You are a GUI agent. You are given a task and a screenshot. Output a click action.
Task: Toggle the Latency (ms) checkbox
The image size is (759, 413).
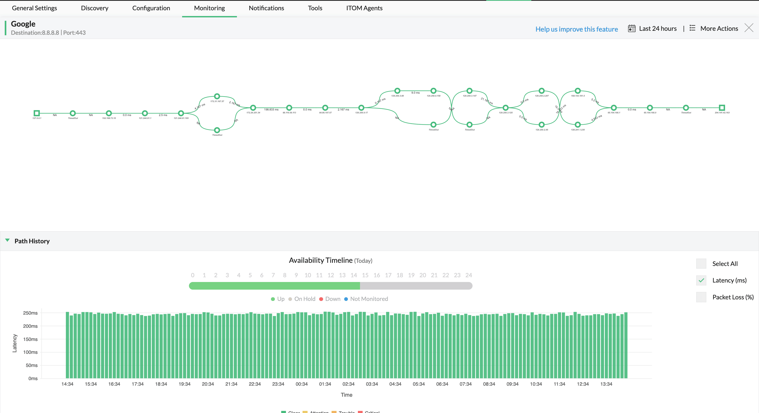coord(702,280)
